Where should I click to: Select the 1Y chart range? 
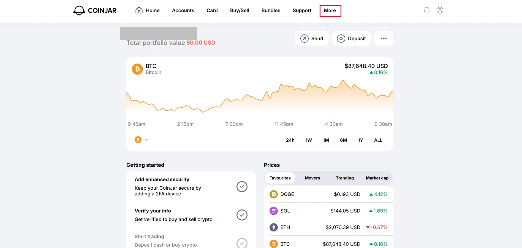click(360, 140)
